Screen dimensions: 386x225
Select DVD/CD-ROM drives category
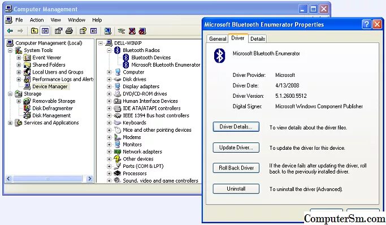point(145,94)
